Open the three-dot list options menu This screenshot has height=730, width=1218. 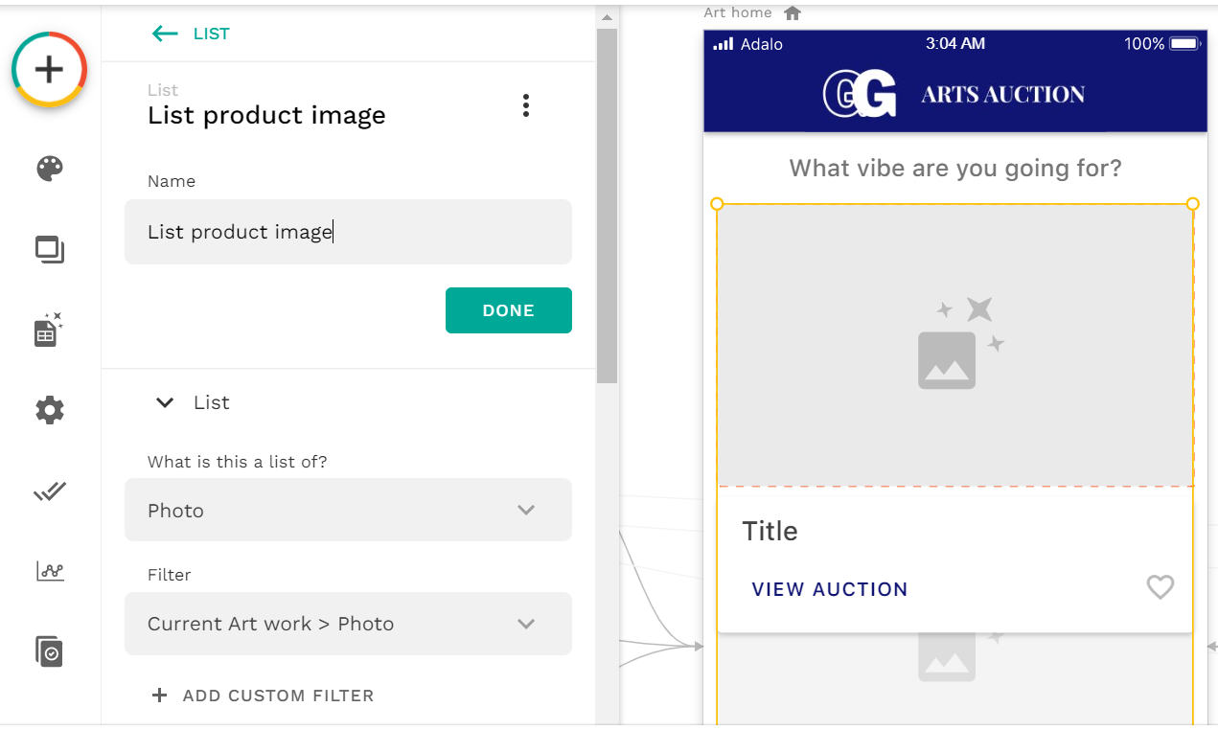point(525,105)
